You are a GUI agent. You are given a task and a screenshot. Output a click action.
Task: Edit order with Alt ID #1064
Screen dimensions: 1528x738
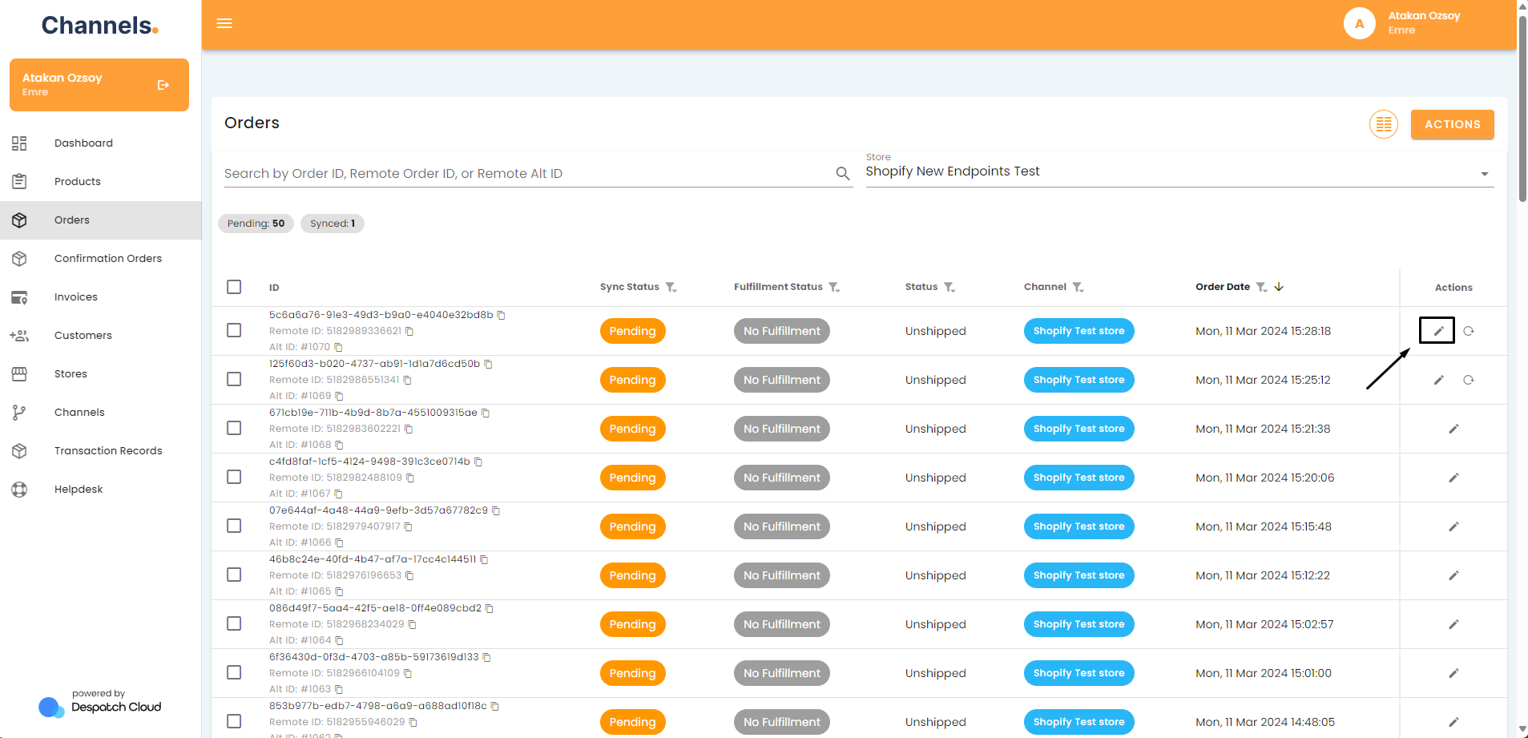(1453, 624)
